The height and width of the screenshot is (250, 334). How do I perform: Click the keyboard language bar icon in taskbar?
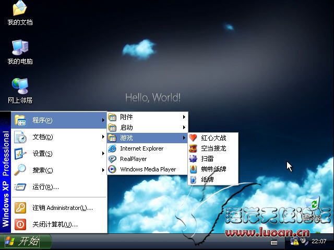pyautogui.click(x=274, y=242)
